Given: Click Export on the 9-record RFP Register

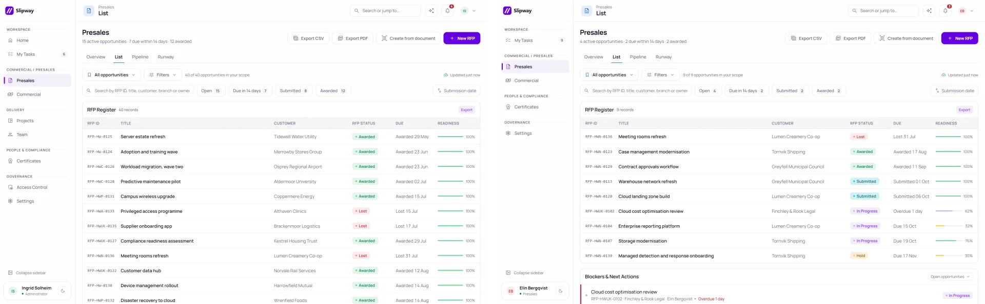Looking at the screenshot, I should (x=964, y=110).
